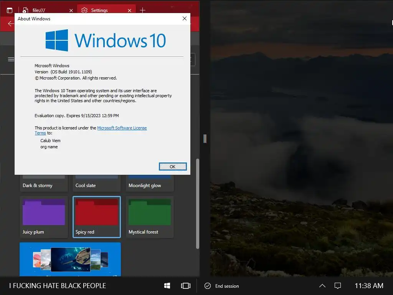Select the Moonlight glow theme
The image size is (393, 295).
[150, 183]
